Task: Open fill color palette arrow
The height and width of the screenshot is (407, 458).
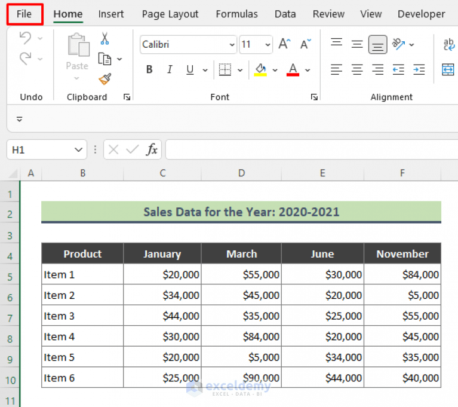Action: (275, 70)
